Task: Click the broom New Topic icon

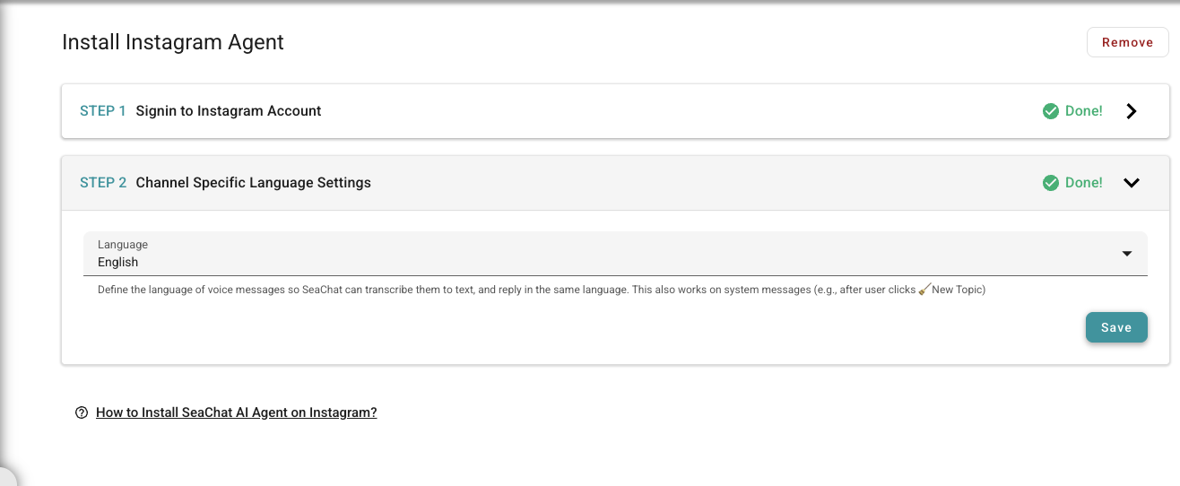Action: [924, 290]
